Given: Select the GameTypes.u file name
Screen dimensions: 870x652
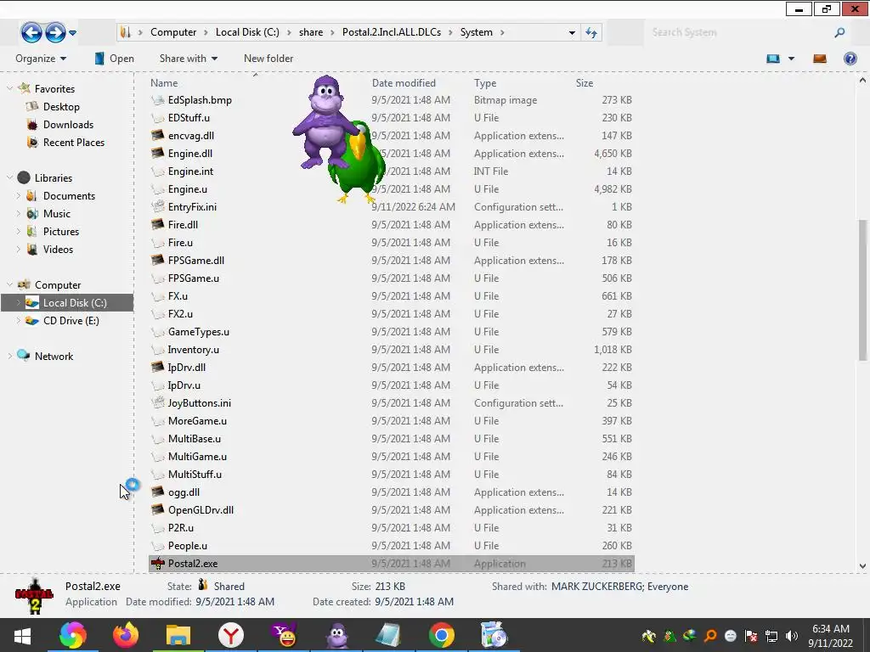Looking at the screenshot, I should 199,332.
